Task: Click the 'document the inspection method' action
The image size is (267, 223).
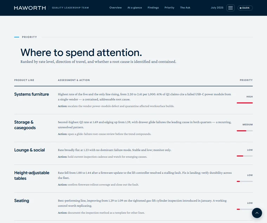Action: click(101, 213)
